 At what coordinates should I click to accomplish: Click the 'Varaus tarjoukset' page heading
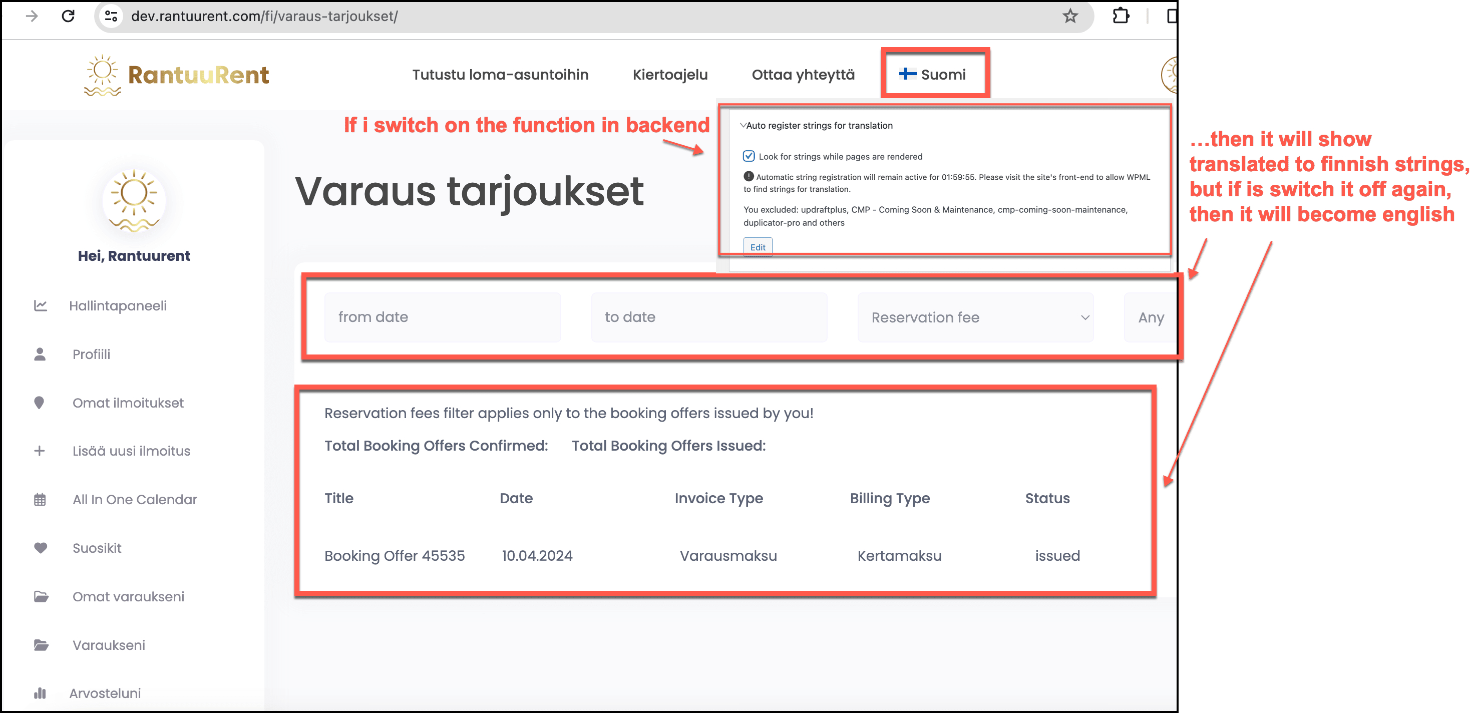point(469,192)
